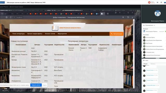Screen dimensions: 166x93
Task: Click Издательство header under Новые поступления
Action: 59,45
